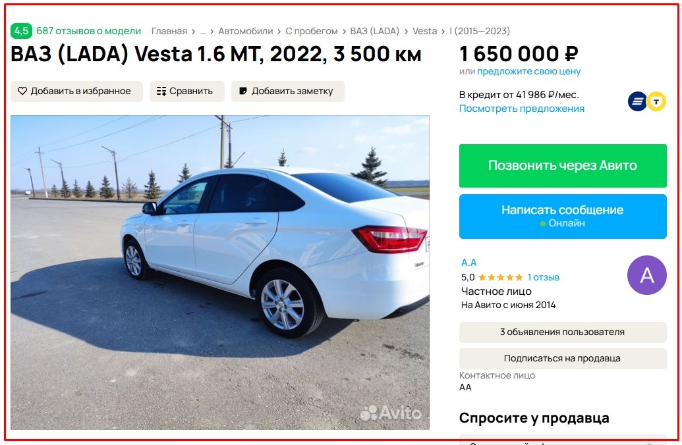The width and height of the screenshot is (682, 445).
Task: Click the purple seller avatar with letter A
Action: (647, 275)
